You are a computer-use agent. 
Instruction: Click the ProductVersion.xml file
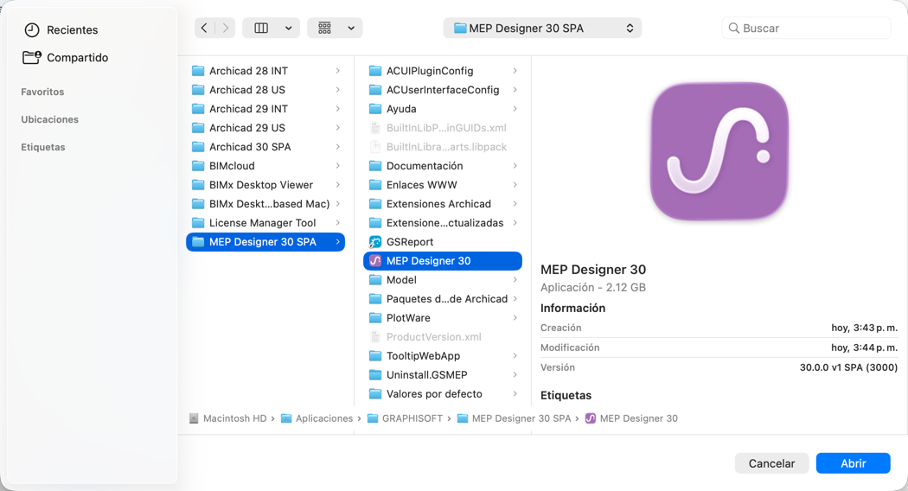tap(443, 337)
